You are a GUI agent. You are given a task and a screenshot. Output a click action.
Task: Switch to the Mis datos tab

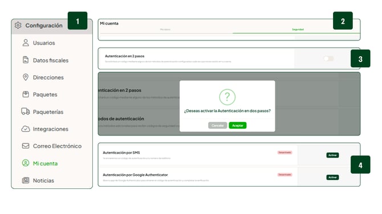click(x=165, y=30)
